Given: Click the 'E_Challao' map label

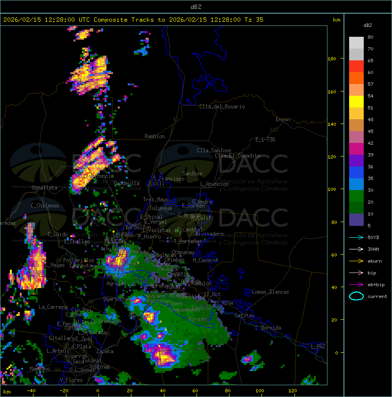Looking at the screenshot, I should coord(77,241).
